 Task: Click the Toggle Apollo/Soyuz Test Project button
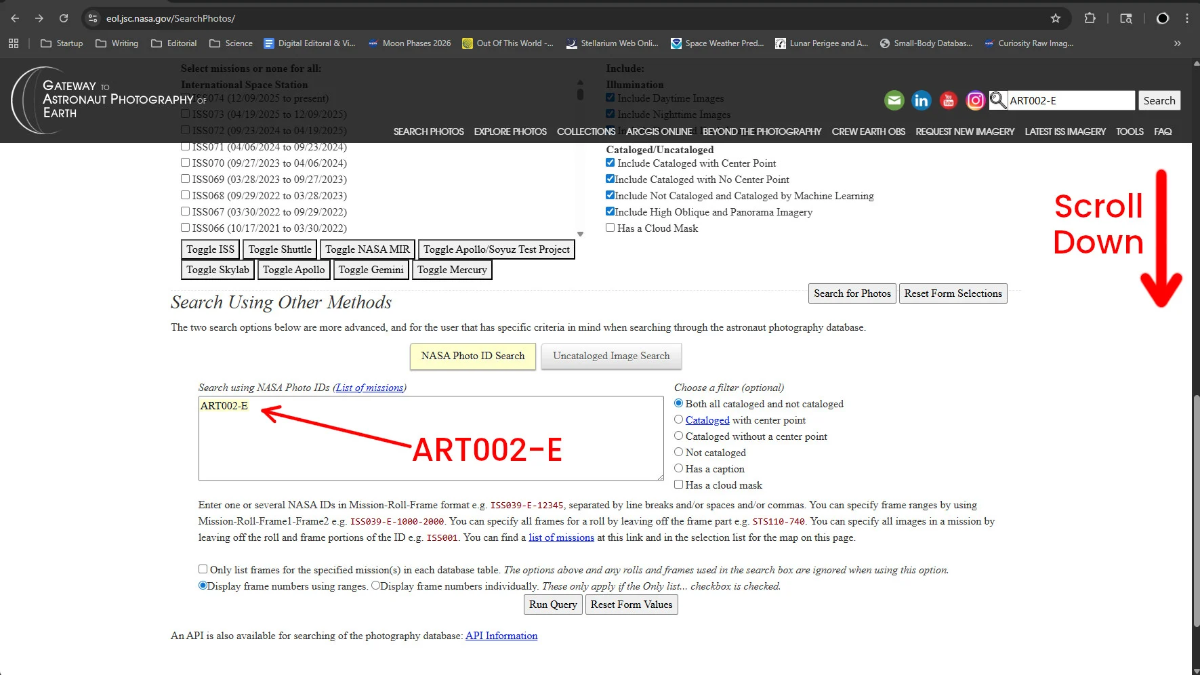[497, 249]
